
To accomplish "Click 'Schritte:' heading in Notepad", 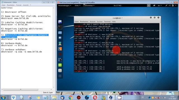I will 7,8.
